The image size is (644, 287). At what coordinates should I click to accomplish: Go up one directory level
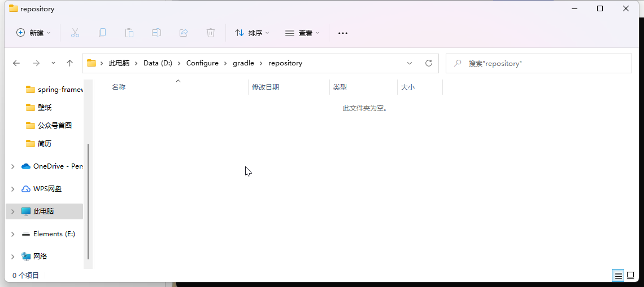tap(70, 63)
